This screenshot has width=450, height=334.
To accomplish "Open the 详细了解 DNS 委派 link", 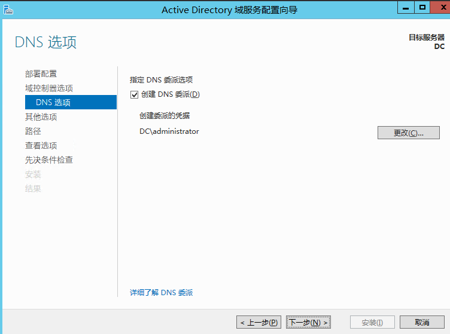I will [x=162, y=292].
